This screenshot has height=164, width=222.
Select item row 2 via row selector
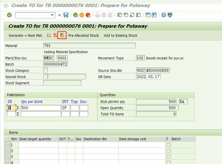click(8, 151)
